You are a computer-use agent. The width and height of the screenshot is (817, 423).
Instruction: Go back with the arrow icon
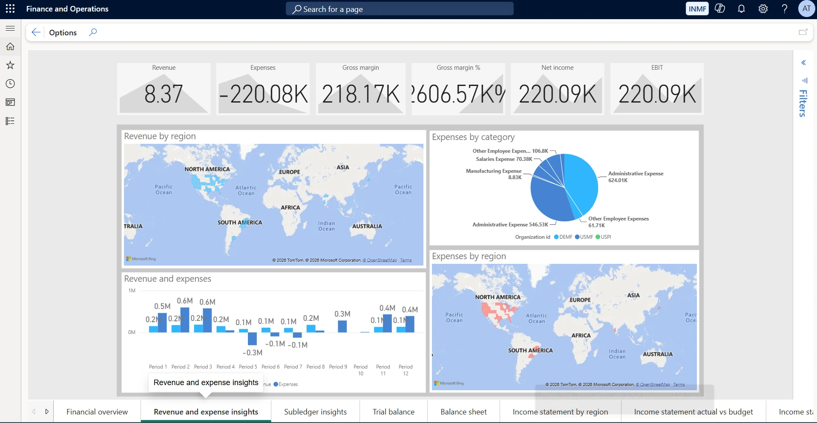(x=36, y=32)
